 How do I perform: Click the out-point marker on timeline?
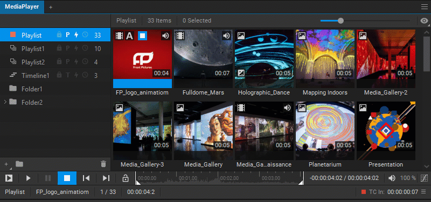coord(301,183)
